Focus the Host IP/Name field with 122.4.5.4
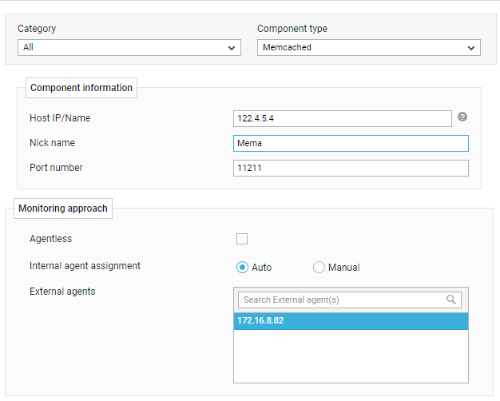 (342, 118)
